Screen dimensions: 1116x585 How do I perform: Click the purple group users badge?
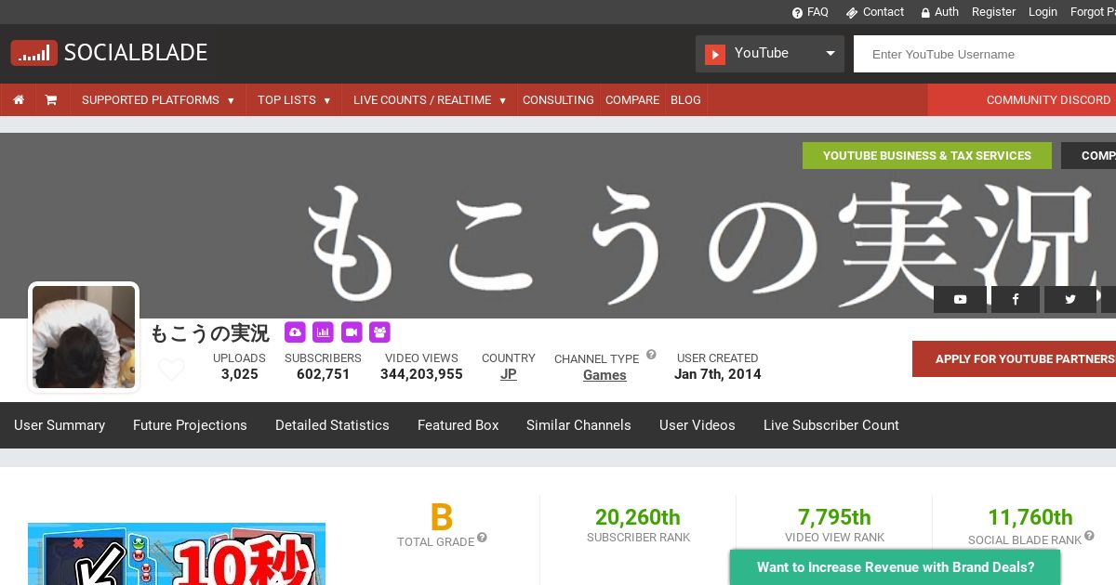[x=379, y=331]
